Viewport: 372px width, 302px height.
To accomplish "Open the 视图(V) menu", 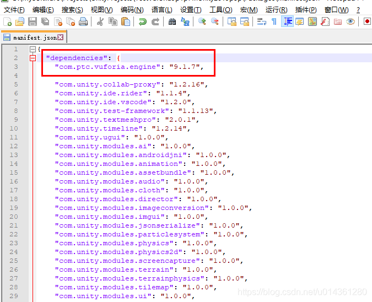I will click(x=101, y=10).
